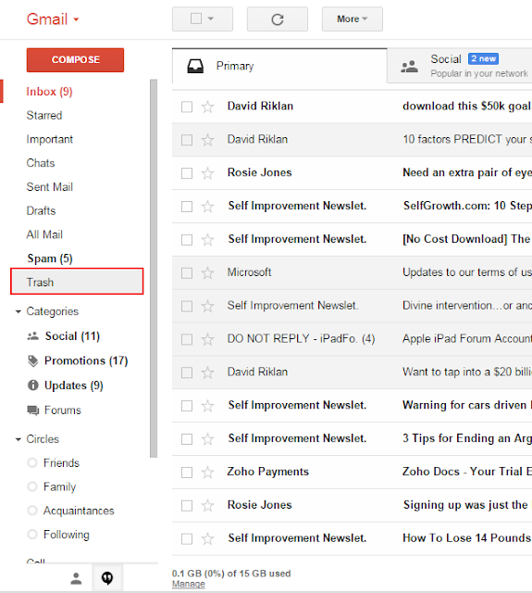The image size is (532, 593).
Task: Open the Acquaintances circle
Action: click(79, 511)
